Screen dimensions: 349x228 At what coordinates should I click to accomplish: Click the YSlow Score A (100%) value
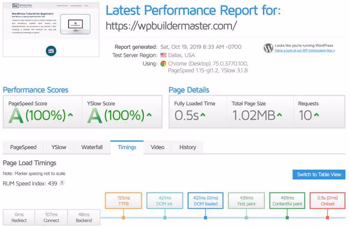116,115
